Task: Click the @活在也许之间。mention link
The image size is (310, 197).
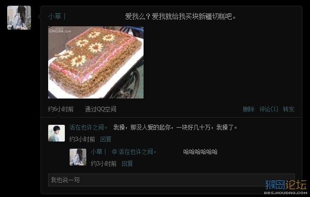Action: pyautogui.click(x=134, y=152)
